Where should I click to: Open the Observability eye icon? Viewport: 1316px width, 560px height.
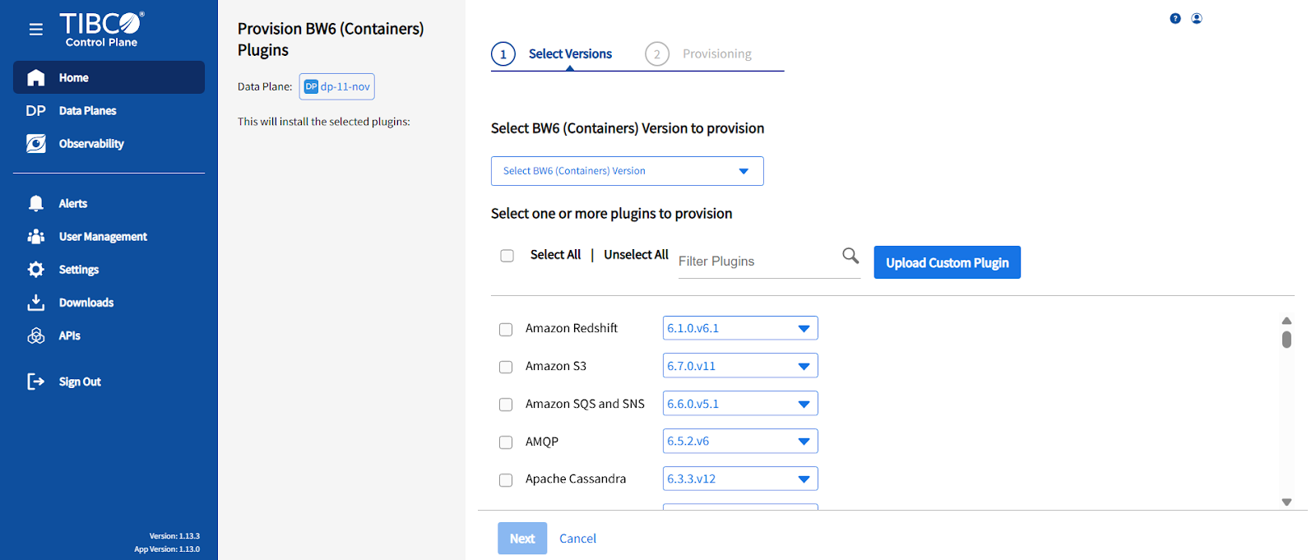(36, 144)
